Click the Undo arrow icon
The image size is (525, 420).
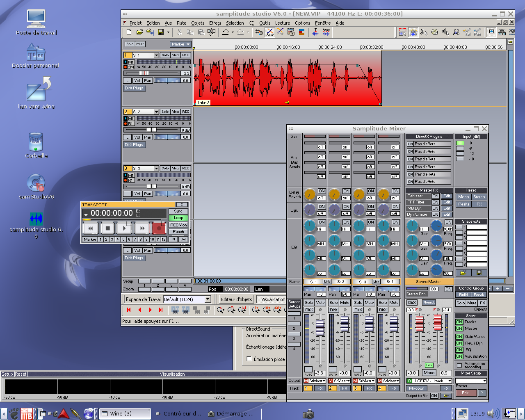click(x=225, y=32)
